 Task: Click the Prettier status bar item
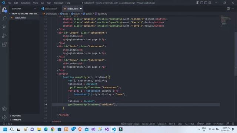click(218, 124)
